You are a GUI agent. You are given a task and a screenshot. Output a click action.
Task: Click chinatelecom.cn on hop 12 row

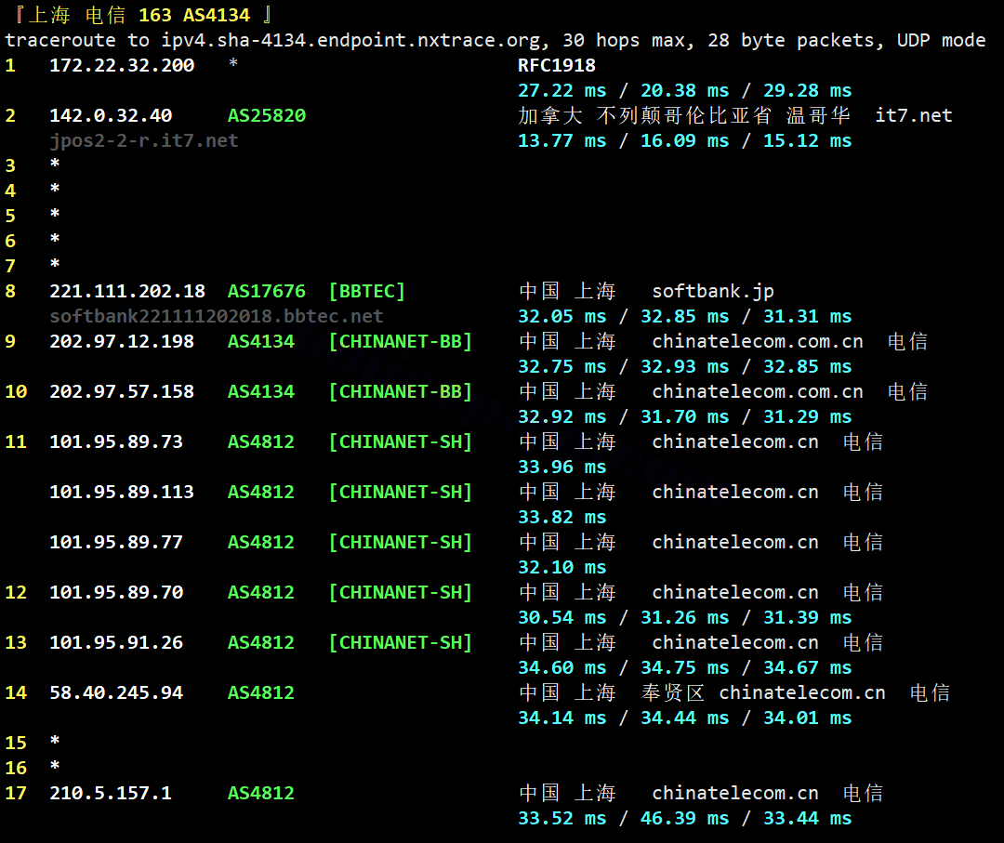(x=735, y=592)
